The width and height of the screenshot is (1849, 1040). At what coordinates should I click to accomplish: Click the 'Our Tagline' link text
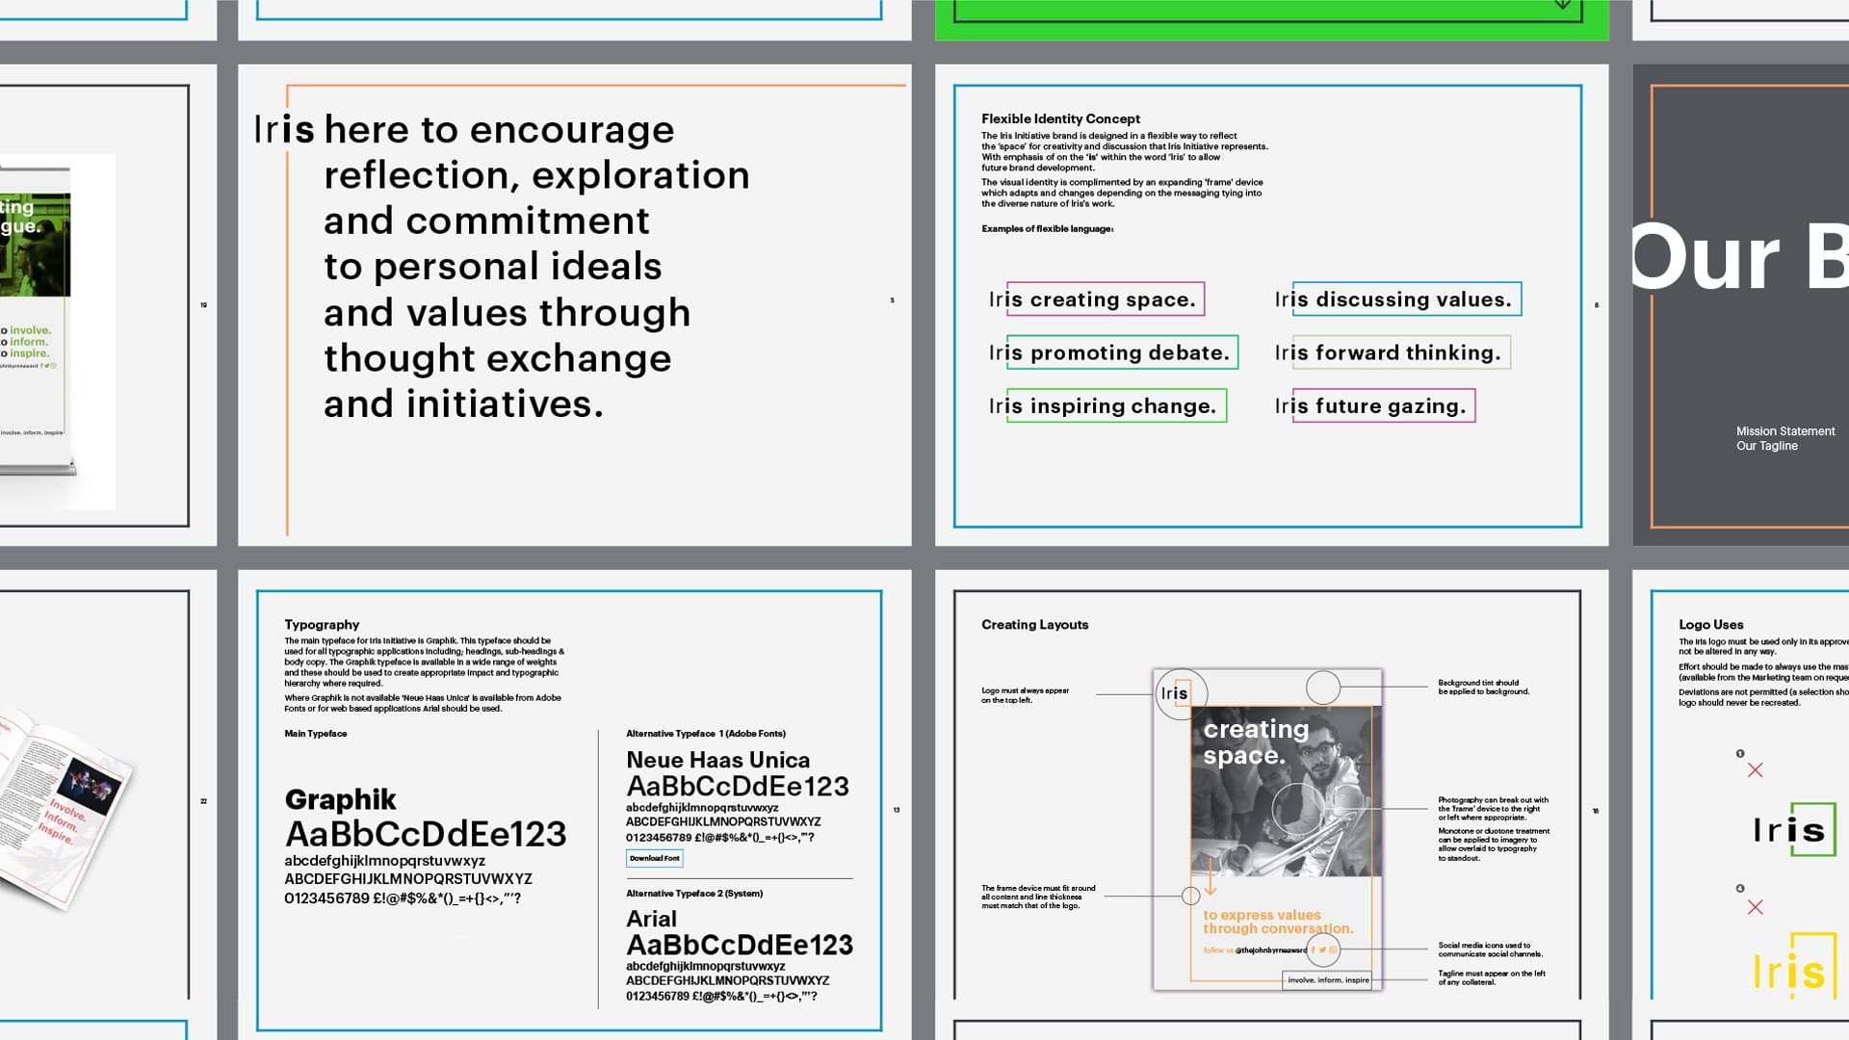1766,446
